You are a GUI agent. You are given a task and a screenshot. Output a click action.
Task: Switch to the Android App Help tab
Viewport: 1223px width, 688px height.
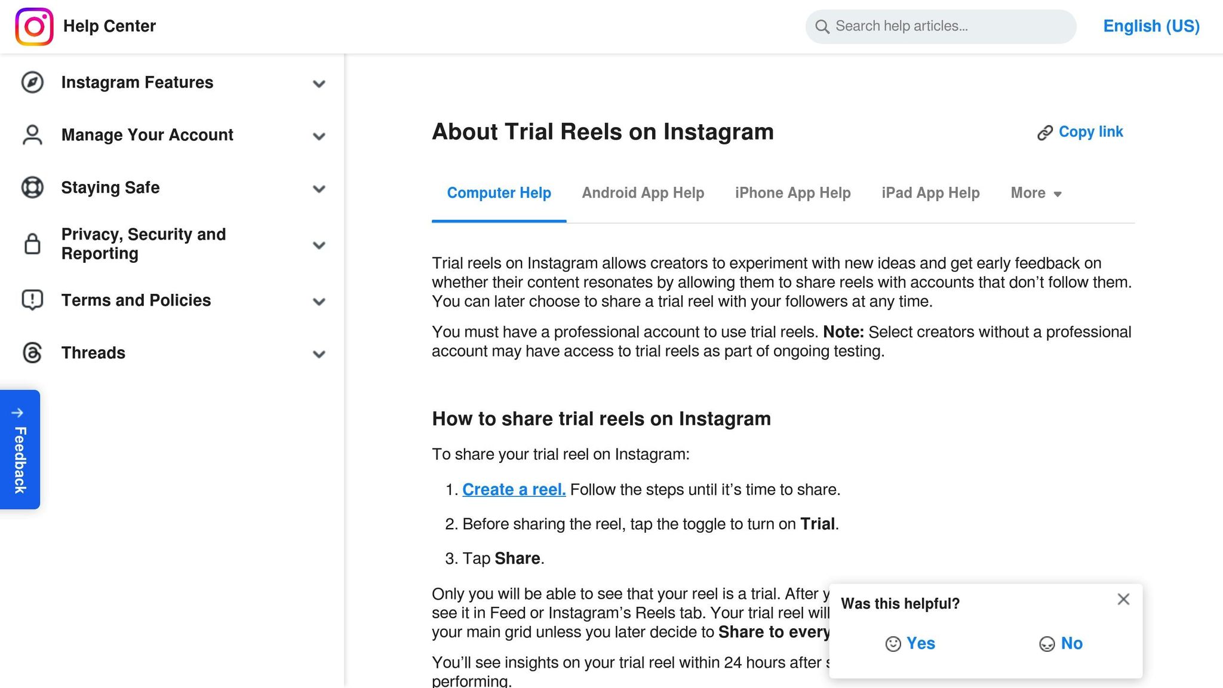coord(643,193)
